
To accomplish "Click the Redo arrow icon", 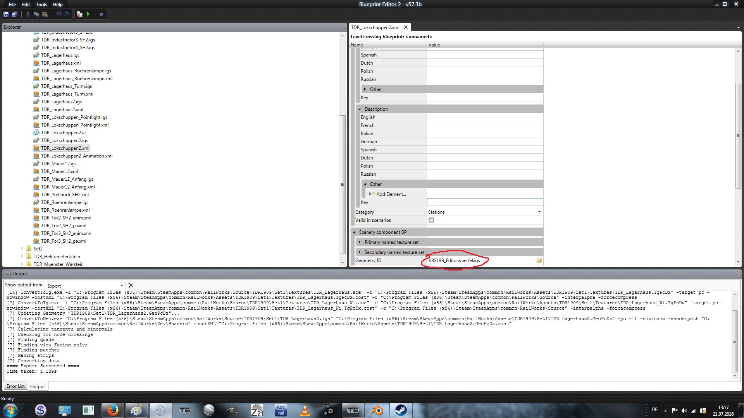I will click(67, 14).
